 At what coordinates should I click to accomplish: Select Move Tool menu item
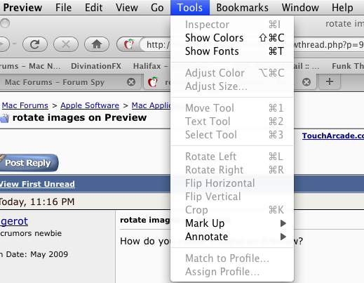tap(232, 108)
